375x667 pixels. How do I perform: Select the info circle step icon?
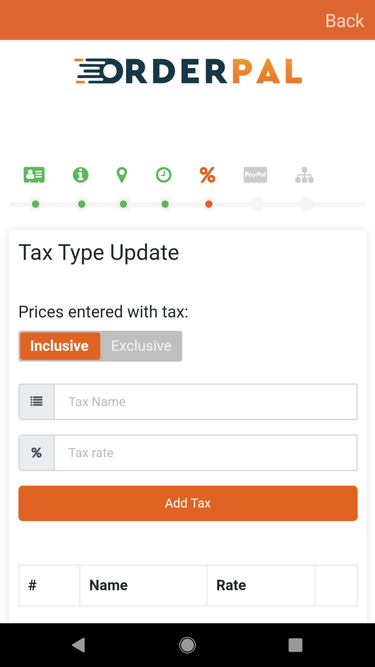(x=80, y=175)
